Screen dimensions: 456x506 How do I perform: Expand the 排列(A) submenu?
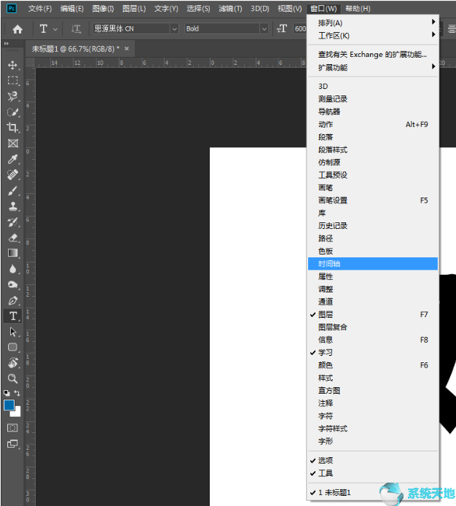pyautogui.click(x=373, y=23)
